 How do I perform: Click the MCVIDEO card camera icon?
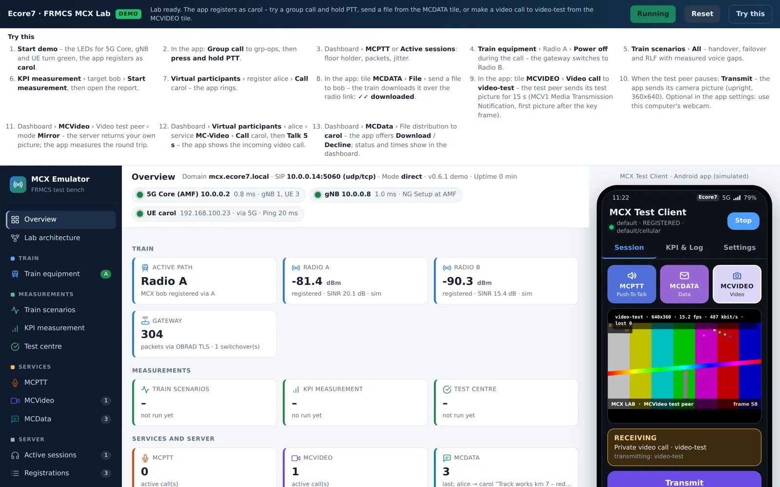(x=296, y=458)
